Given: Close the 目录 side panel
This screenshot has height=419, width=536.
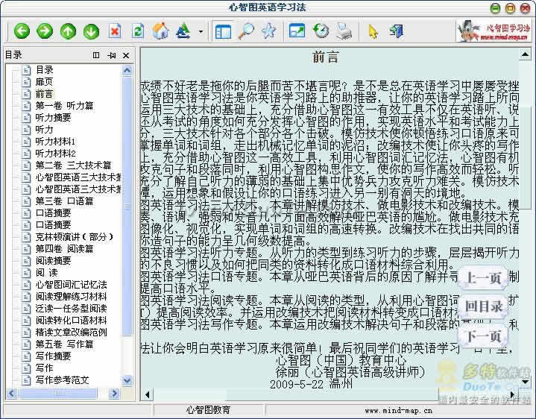Looking at the screenshot, I should (126, 55).
